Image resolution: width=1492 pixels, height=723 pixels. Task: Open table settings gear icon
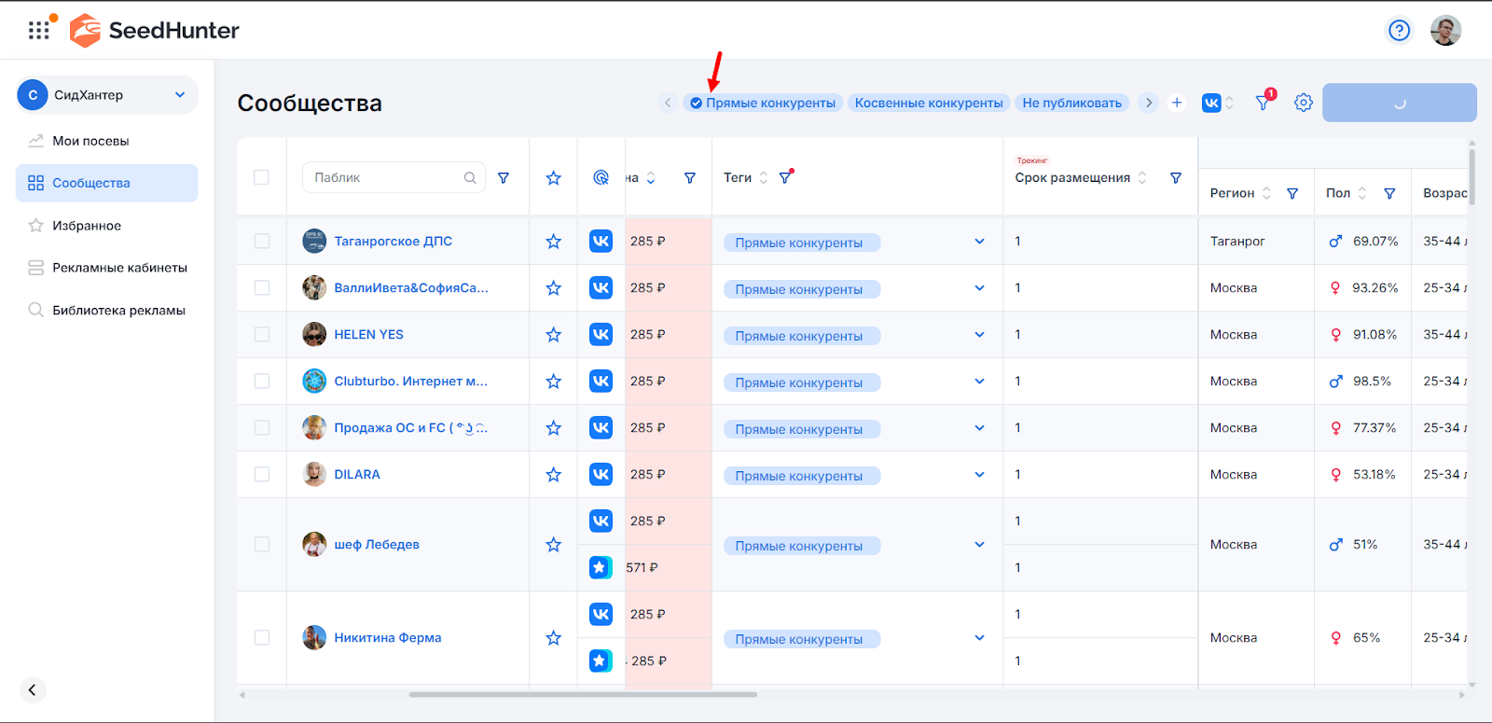pyautogui.click(x=1303, y=103)
